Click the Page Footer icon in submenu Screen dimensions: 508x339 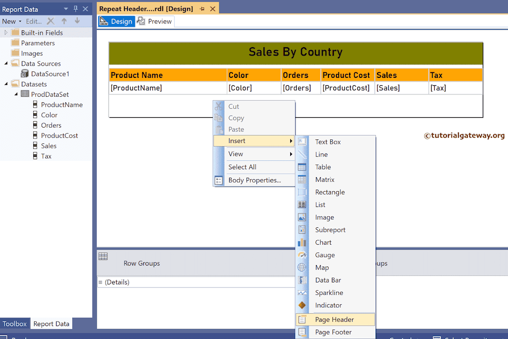[x=302, y=332]
